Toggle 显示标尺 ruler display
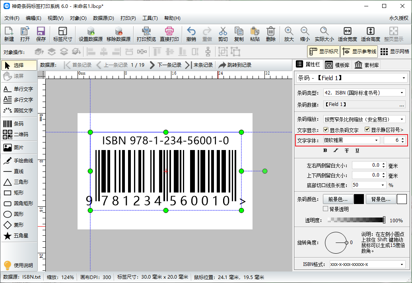 323,52
